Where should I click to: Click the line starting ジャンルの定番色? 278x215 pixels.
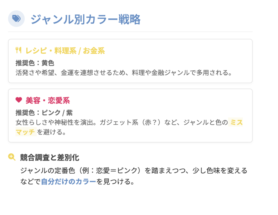(134, 171)
